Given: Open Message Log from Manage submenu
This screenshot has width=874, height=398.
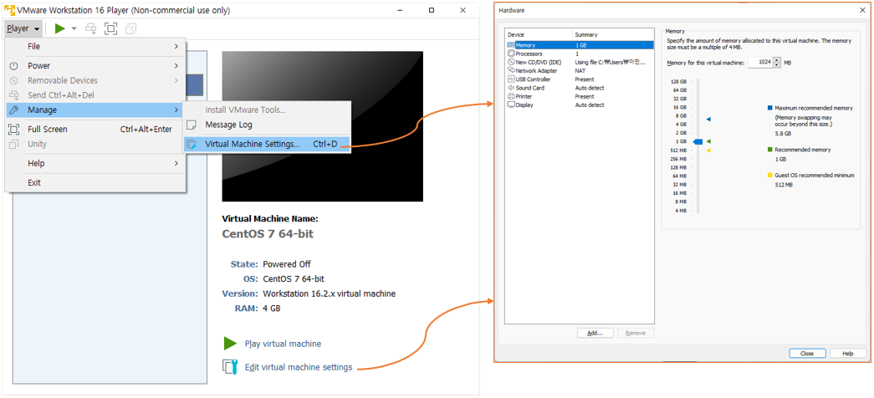Looking at the screenshot, I should click(x=267, y=125).
